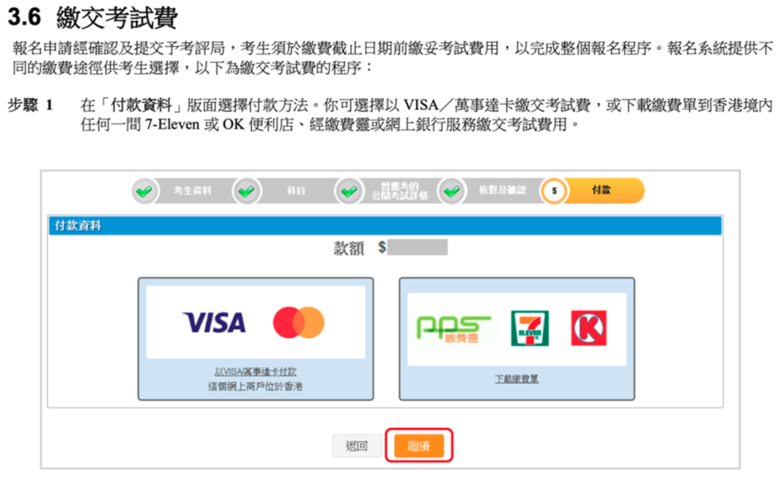Click the step 5 circle
The image size is (784, 480).
(554, 191)
